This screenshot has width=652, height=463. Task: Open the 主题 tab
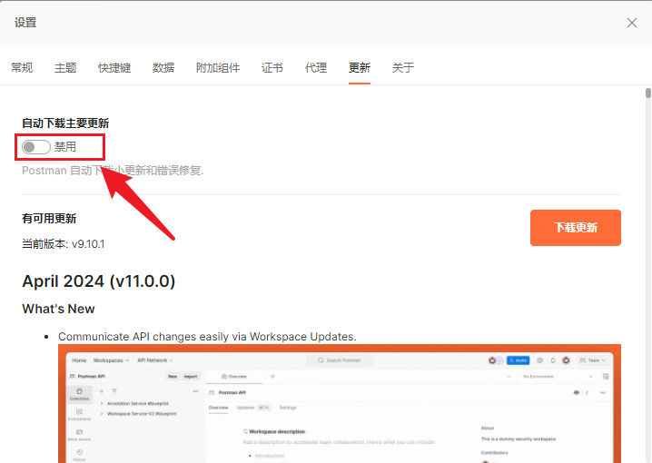[x=65, y=68]
